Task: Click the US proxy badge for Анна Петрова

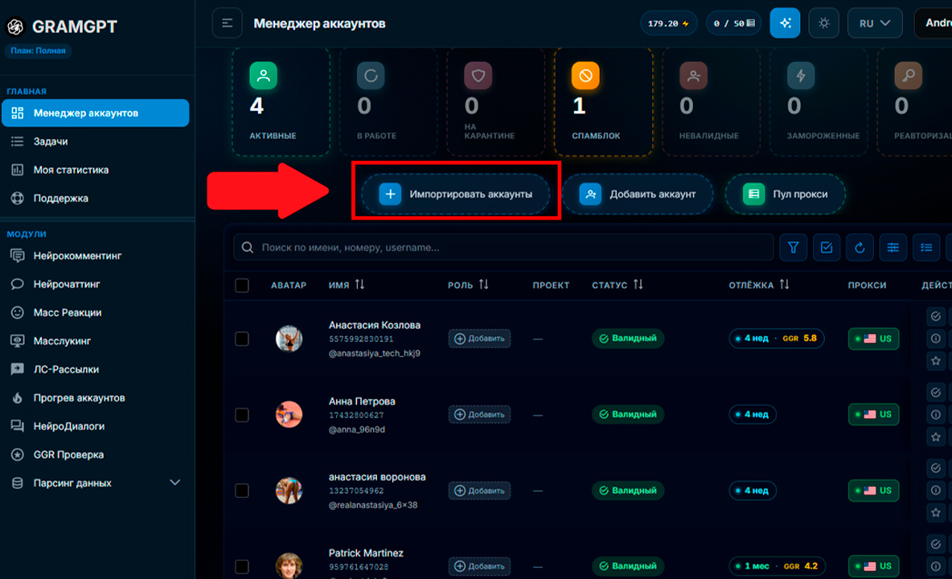Action: [x=874, y=414]
